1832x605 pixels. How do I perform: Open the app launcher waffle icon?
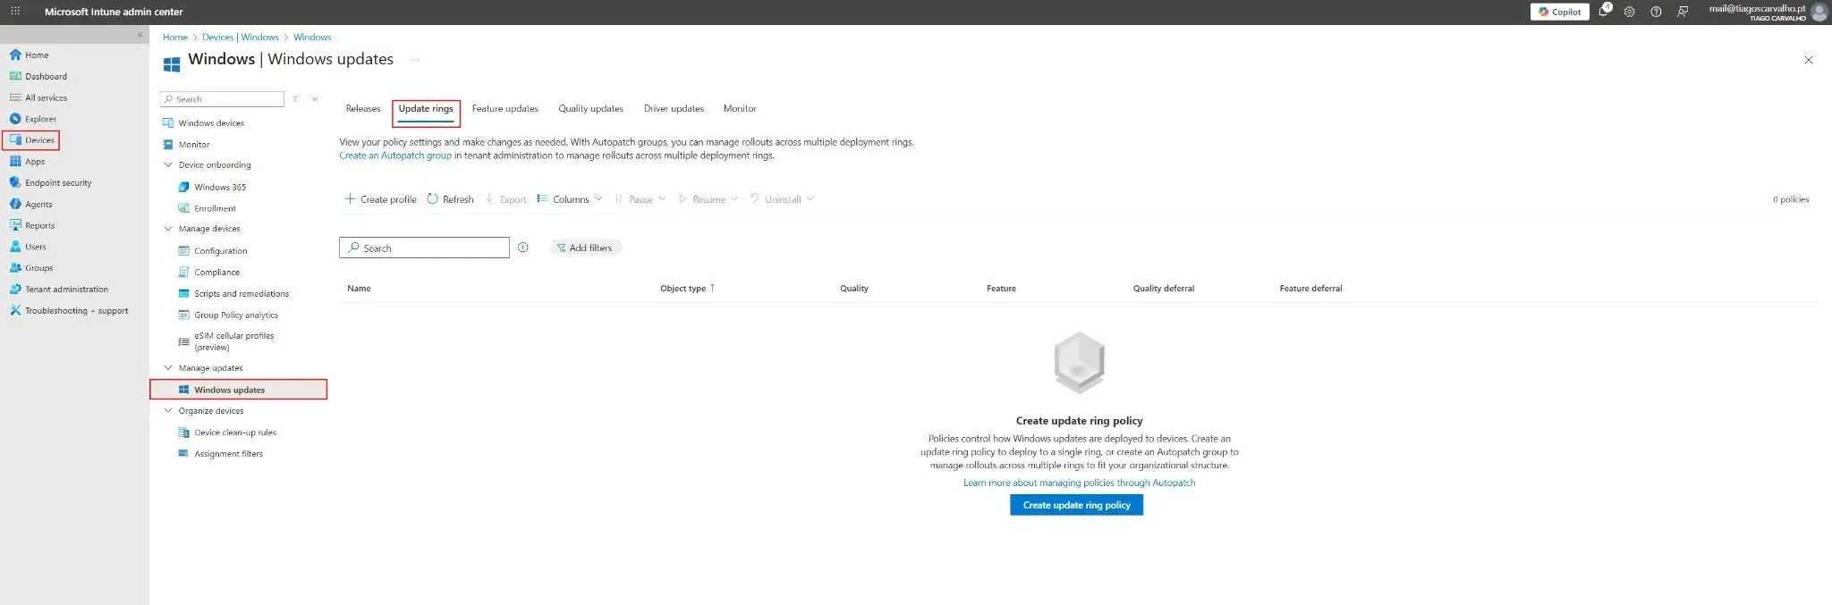pyautogui.click(x=15, y=12)
